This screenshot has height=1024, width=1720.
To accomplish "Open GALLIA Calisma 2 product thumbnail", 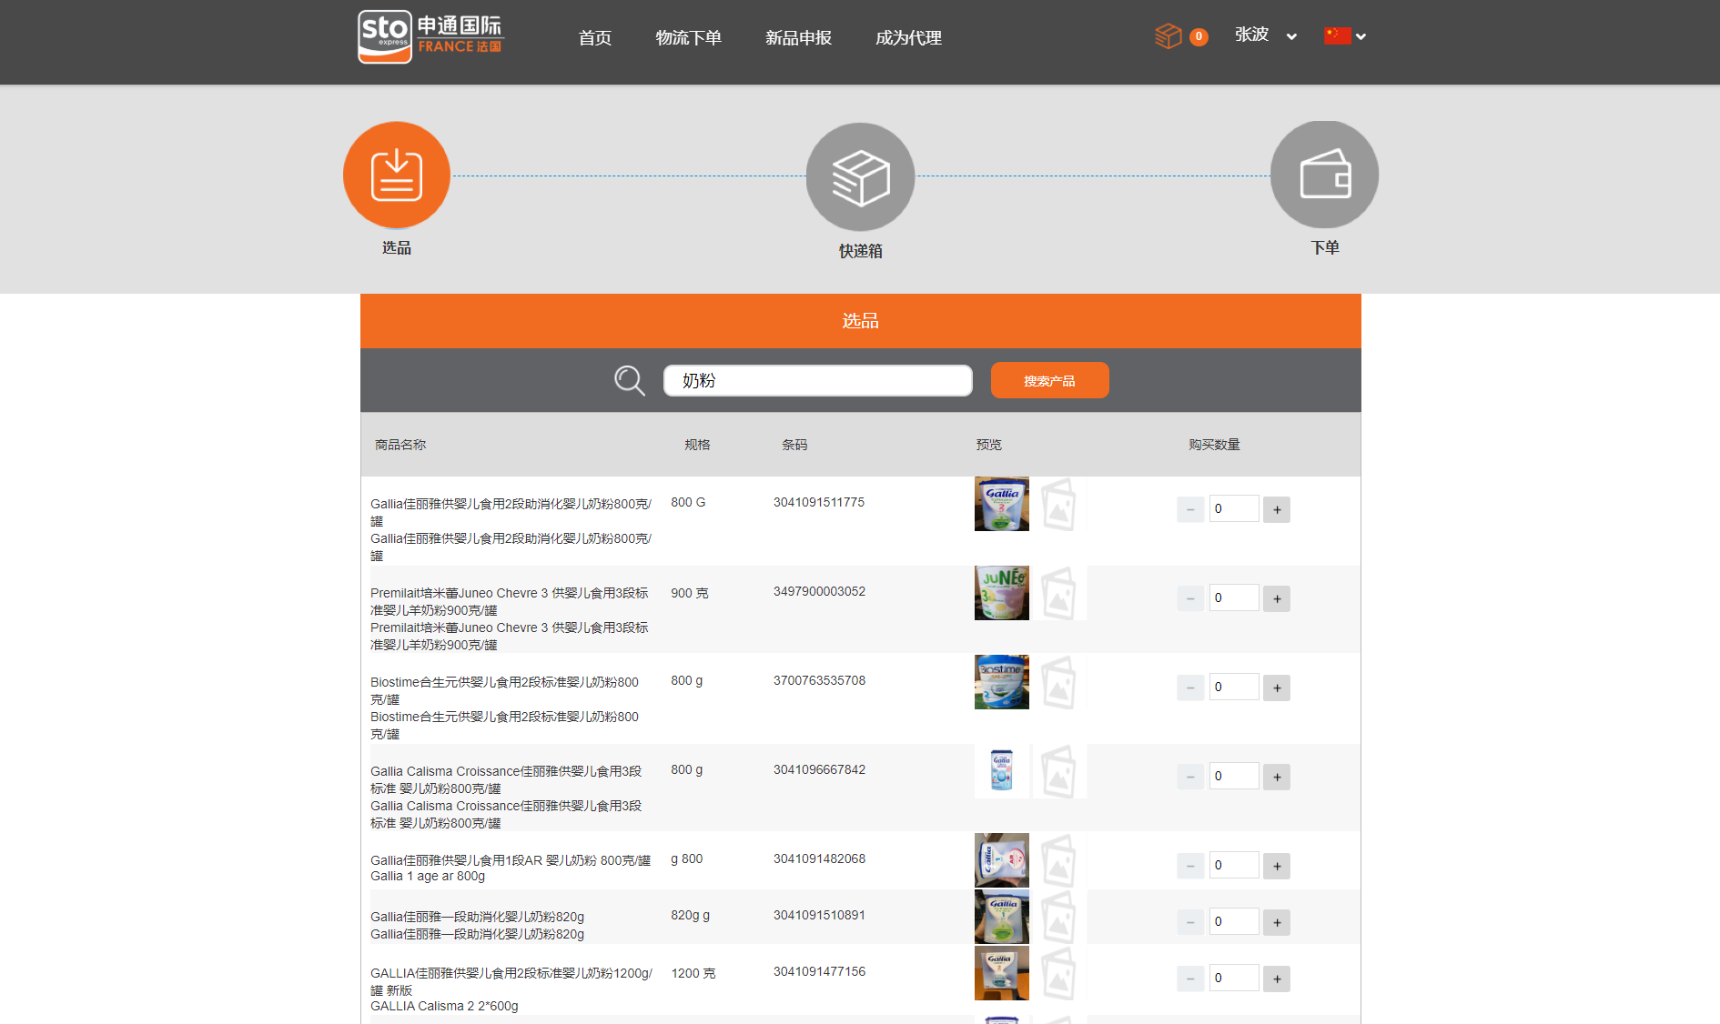I will click(x=1002, y=973).
